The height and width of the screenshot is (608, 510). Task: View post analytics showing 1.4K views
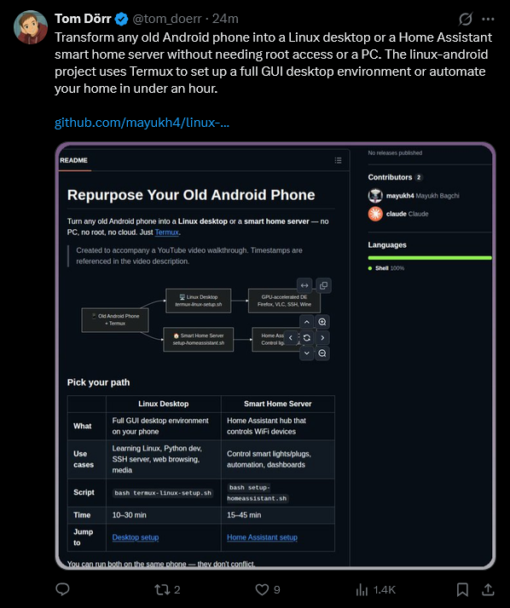[x=375, y=590]
